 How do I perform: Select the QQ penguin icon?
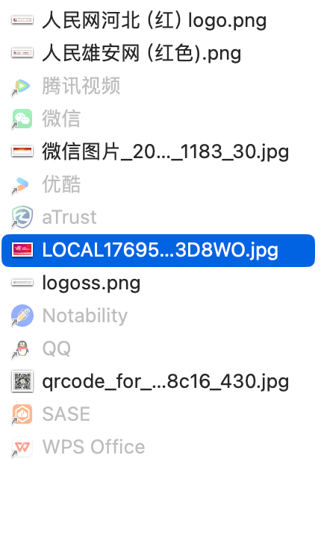22,349
